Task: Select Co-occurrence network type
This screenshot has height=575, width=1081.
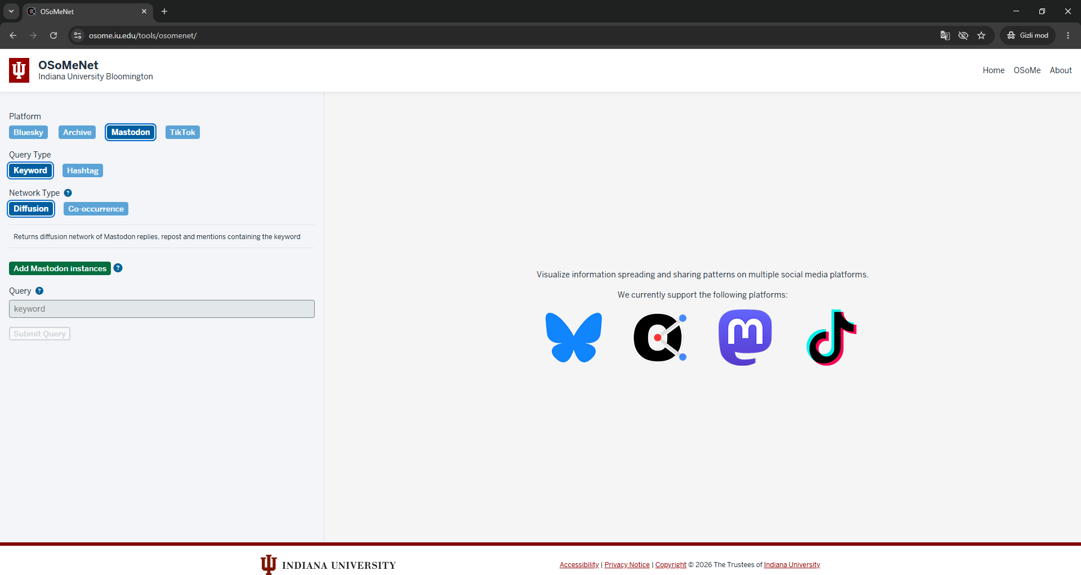Action: pos(96,209)
